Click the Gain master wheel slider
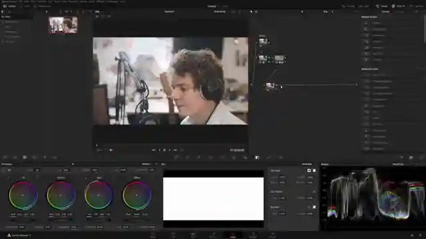Viewport: 426px width, 239px height. pyautogui.click(x=99, y=220)
